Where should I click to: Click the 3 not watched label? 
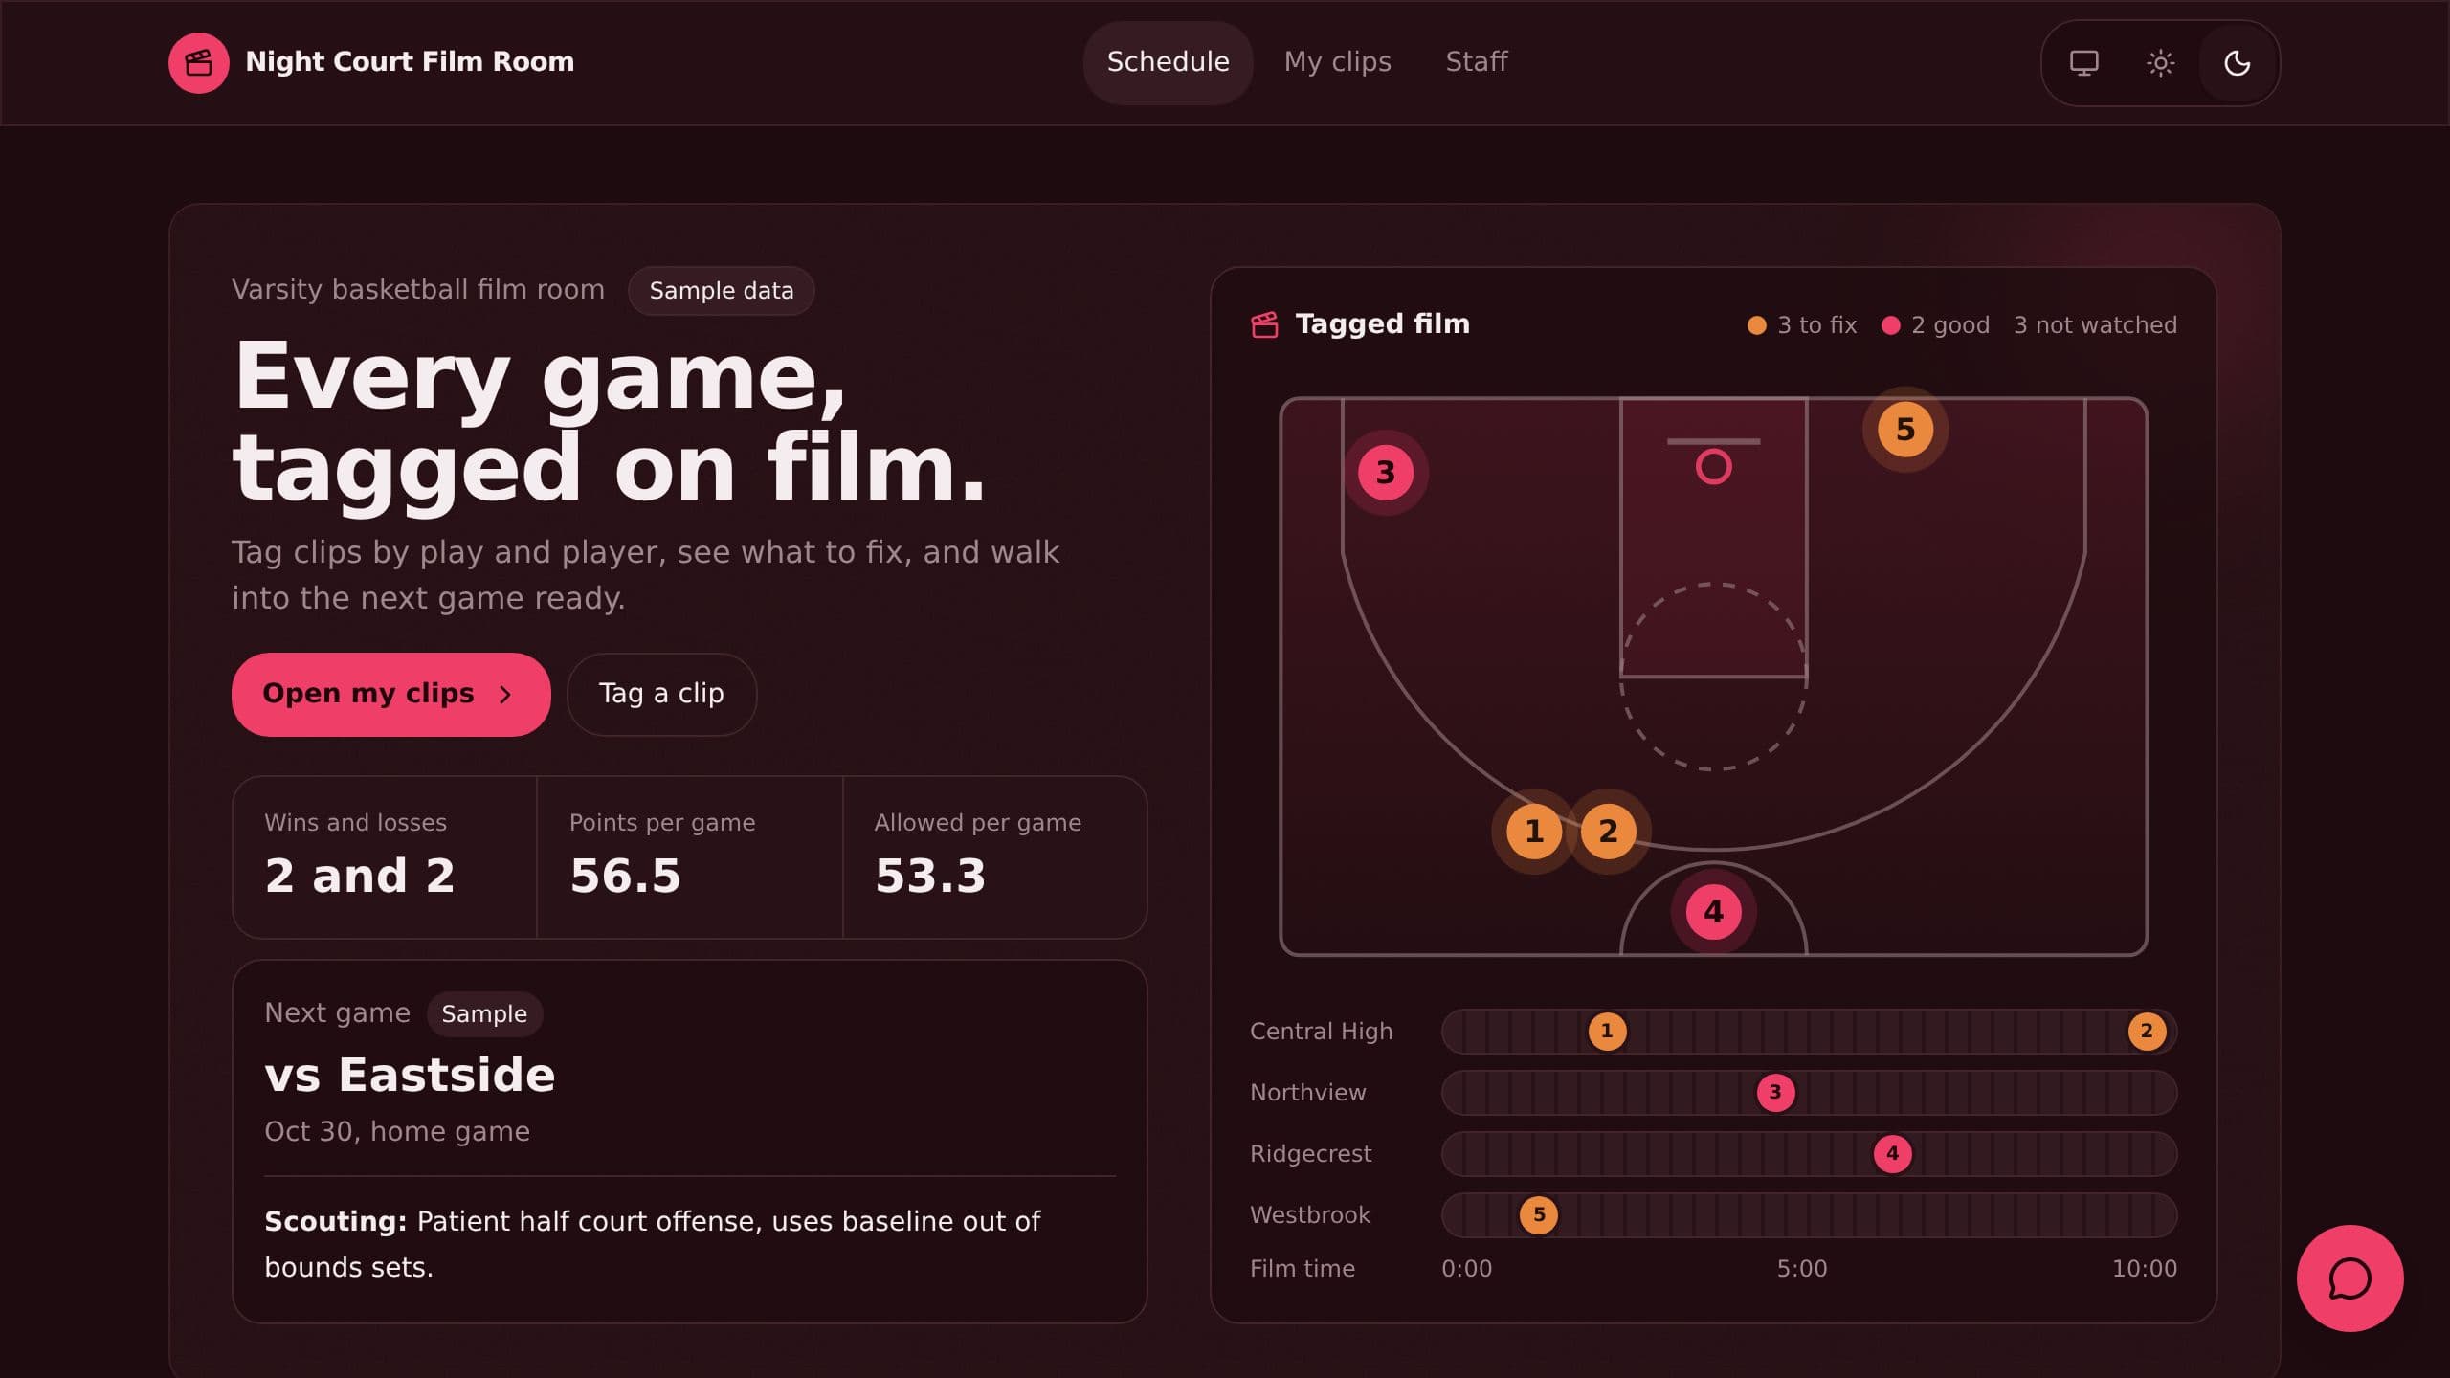click(x=2095, y=325)
